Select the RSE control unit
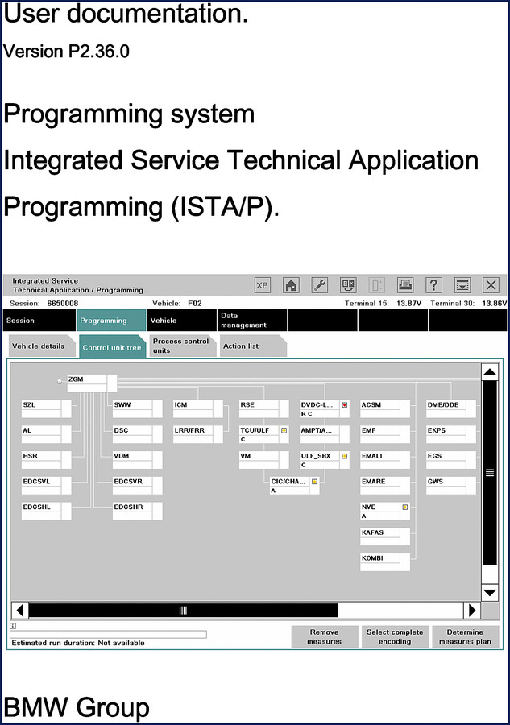 [x=264, y=409]
